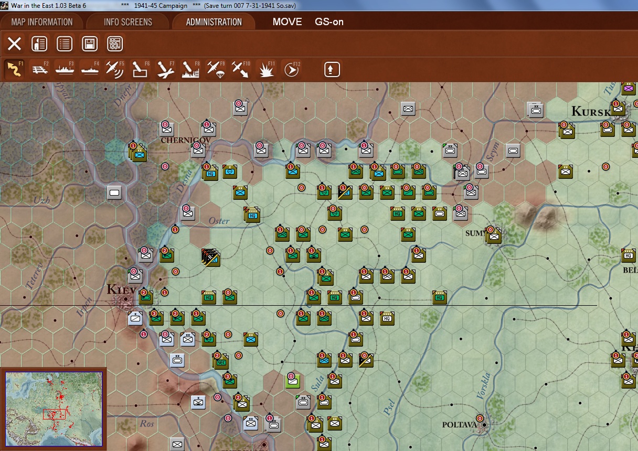Select F10 air transfer mode icon
638x451 pixels.
tap(240, 69)
